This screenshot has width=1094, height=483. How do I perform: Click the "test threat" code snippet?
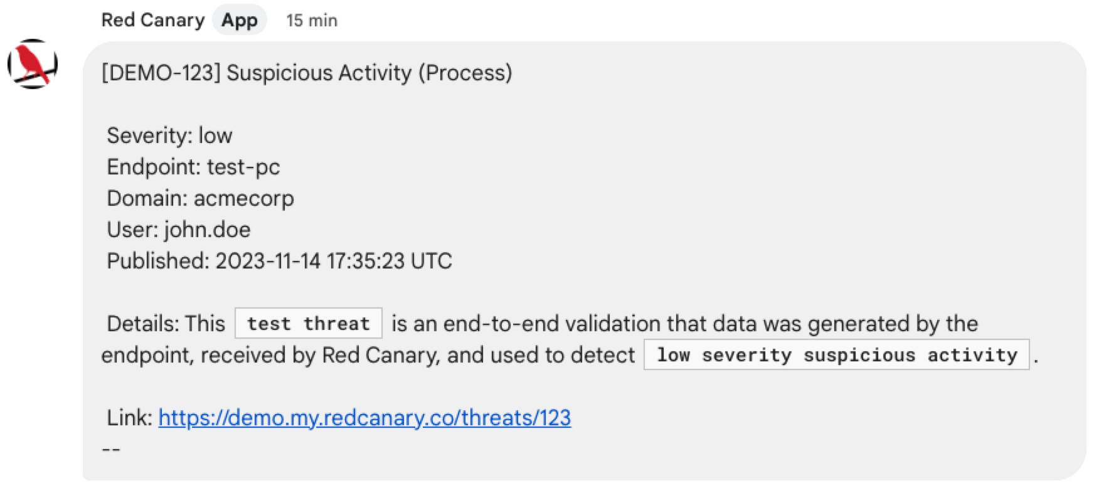(x=309, y=324)
